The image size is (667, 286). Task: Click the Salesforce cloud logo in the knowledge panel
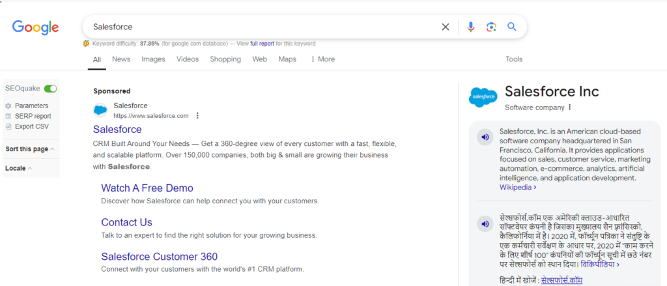coord(483,97)
